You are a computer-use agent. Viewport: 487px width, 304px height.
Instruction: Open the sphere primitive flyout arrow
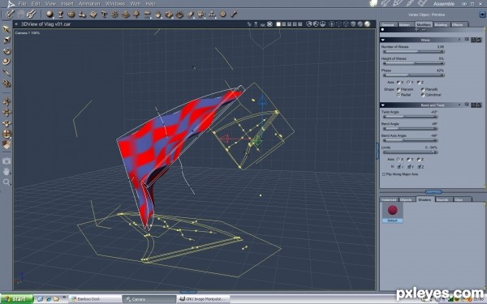(x=54, y=18)
